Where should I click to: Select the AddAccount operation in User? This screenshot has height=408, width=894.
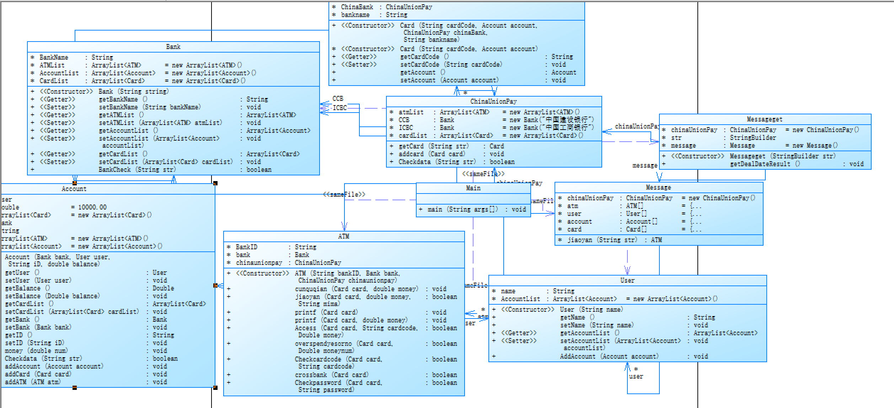pyautogui.click(x=609, y=357)
